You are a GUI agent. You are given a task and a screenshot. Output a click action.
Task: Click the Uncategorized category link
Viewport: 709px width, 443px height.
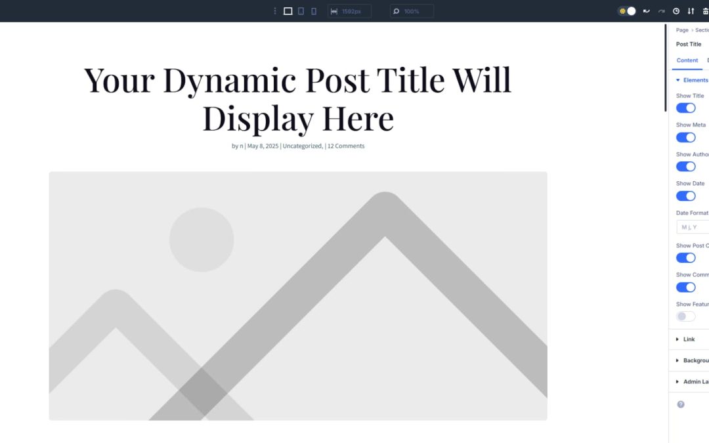302,146
